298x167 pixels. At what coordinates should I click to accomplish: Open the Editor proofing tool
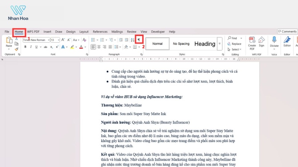[287, 42]
